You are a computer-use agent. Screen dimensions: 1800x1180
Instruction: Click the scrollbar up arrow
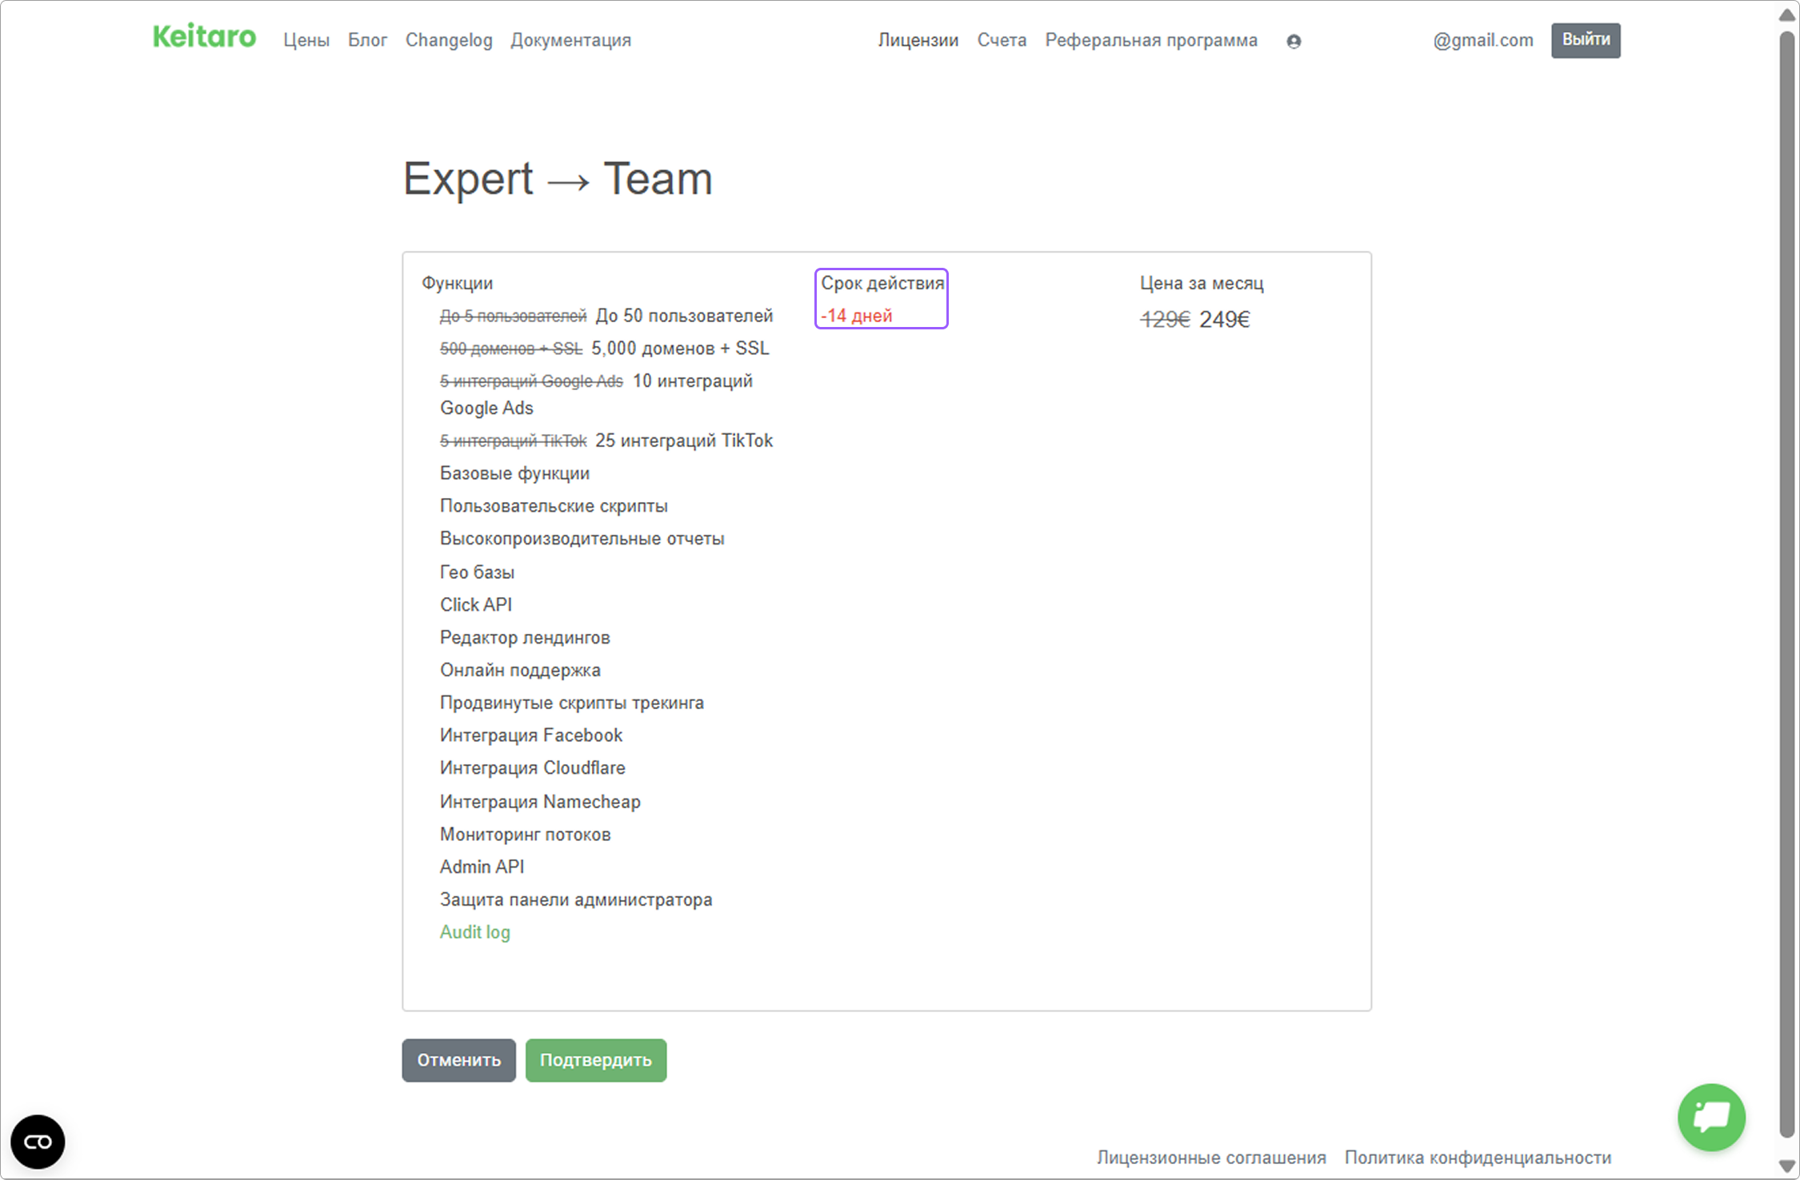point(1786,14)
